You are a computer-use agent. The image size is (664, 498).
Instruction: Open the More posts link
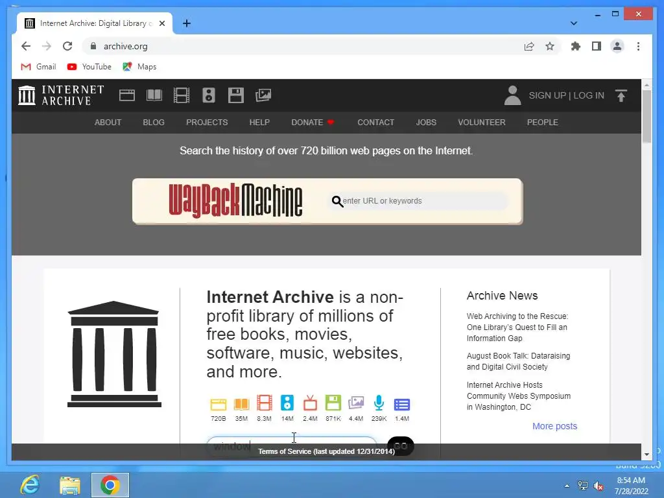[x=555, y=426]
